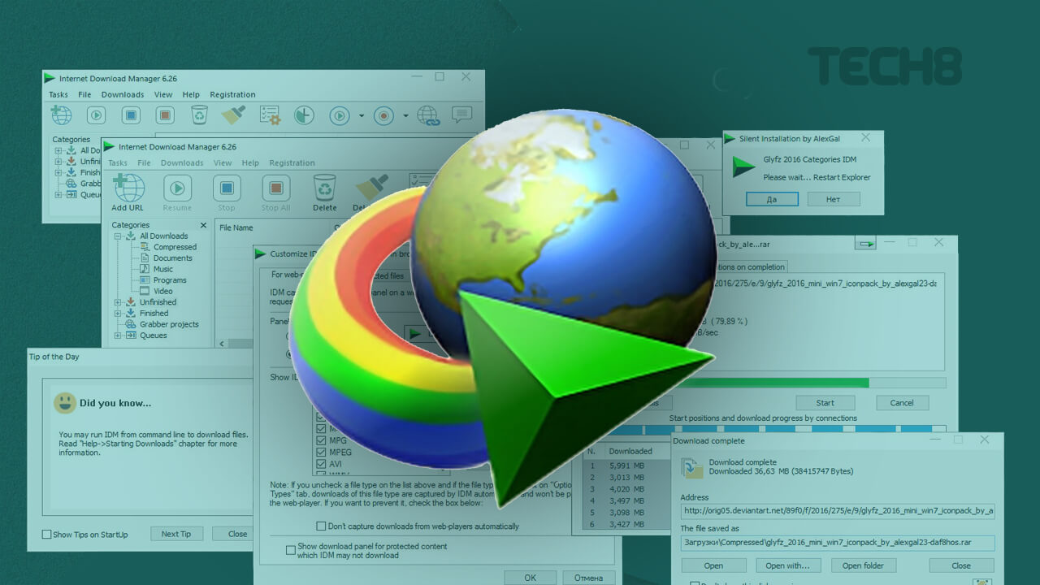Click recycle bin Delete icon in back IDM window

point(199,115)
